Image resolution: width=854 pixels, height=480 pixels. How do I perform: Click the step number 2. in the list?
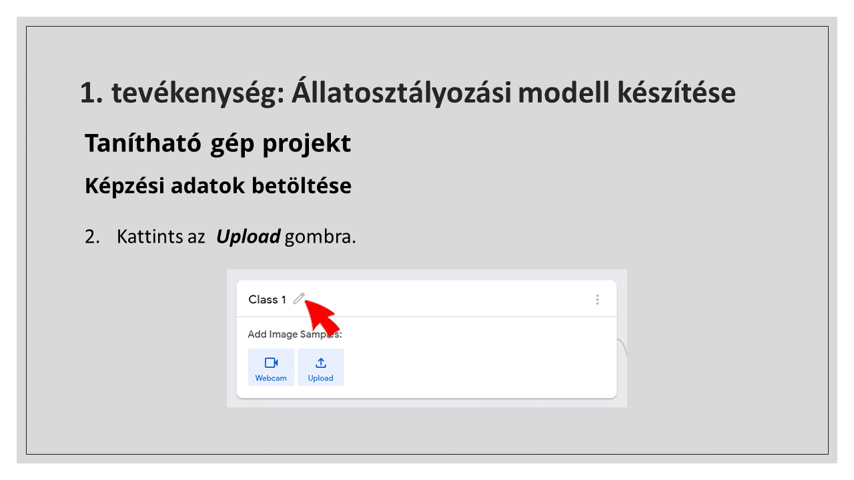coord(91,237)
